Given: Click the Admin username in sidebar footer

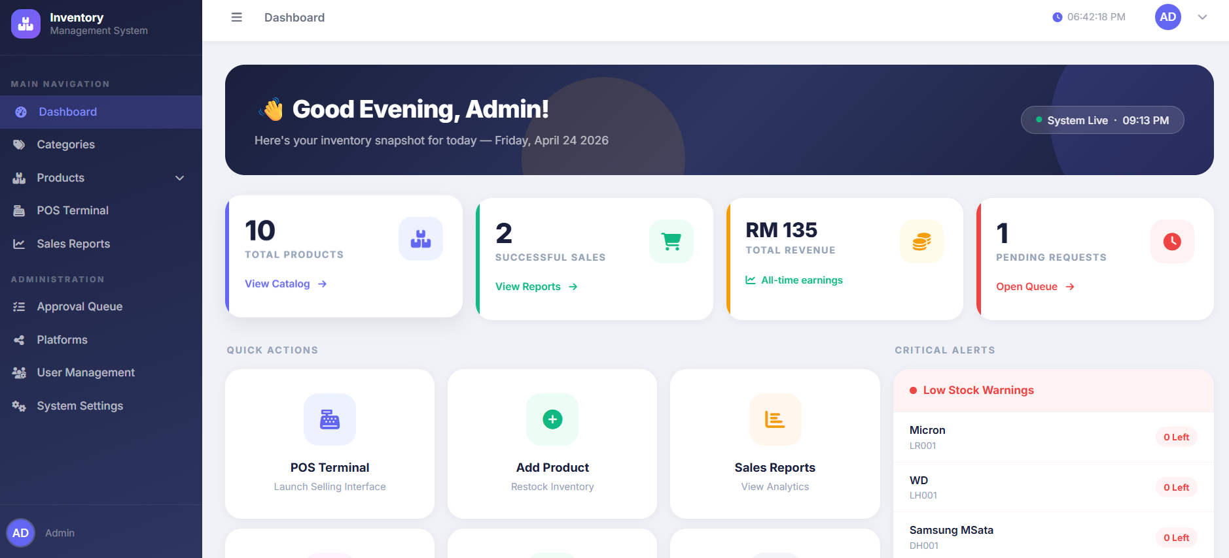Looking at the screenshot, I should coord(60,533).
